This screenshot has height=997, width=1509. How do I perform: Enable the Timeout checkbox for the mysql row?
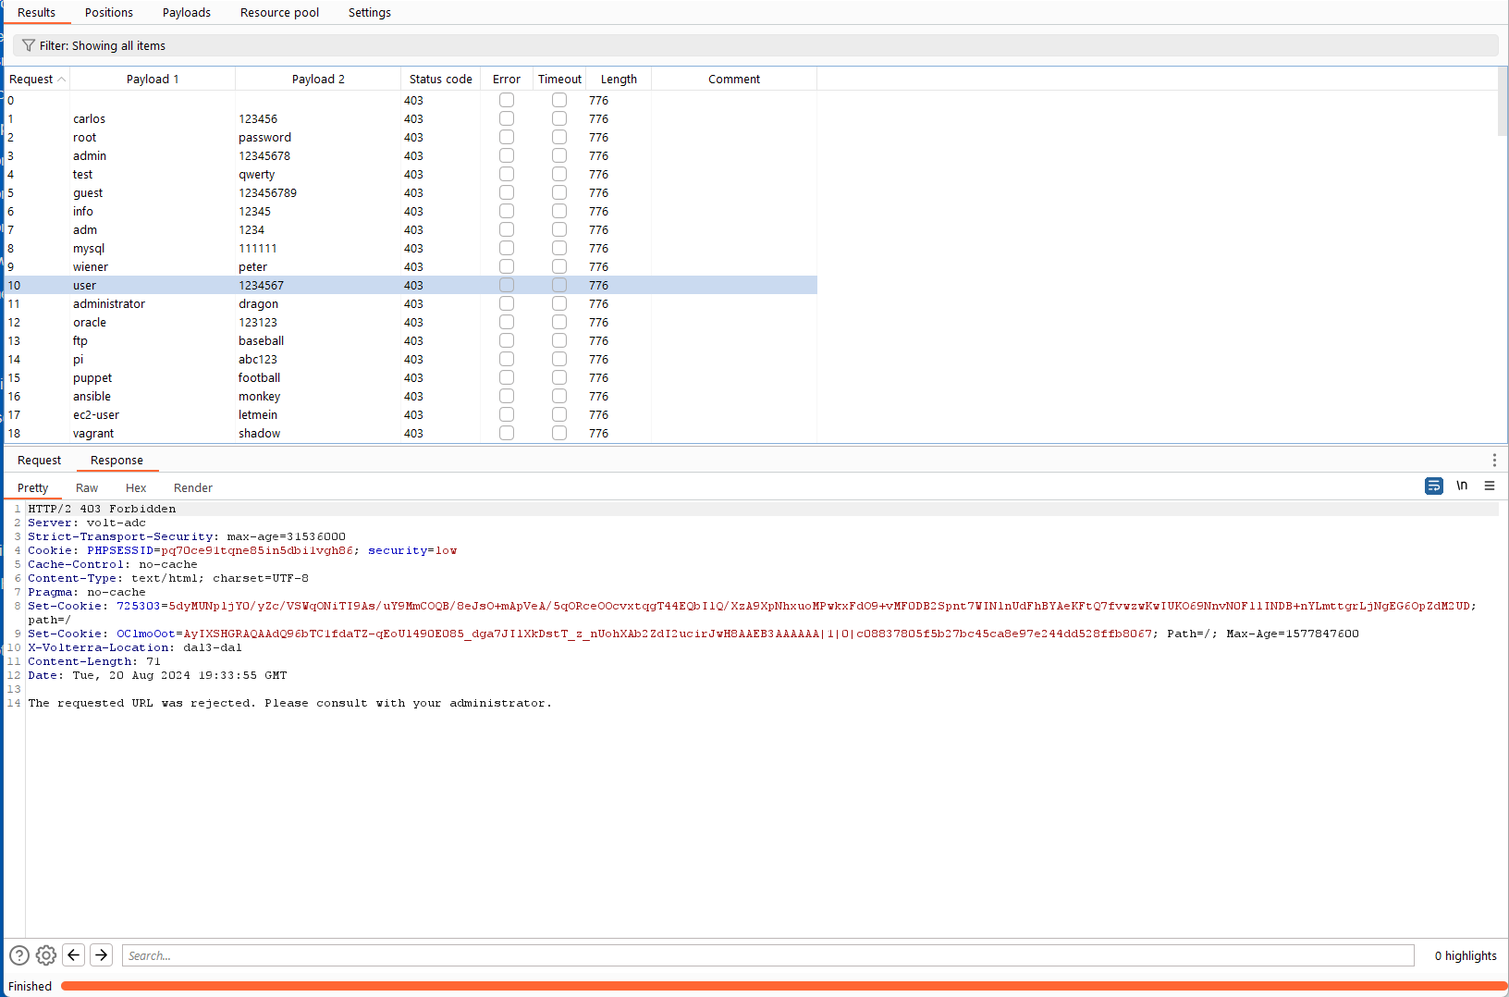pyautogui.click(x=558, y=247)
